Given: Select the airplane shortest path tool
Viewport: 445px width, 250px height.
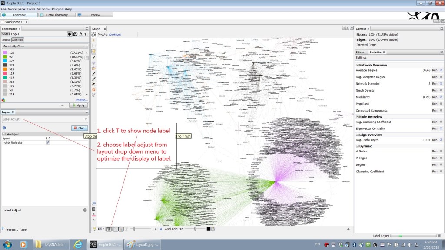Looking at the screenshot, I should click(93, 84).
